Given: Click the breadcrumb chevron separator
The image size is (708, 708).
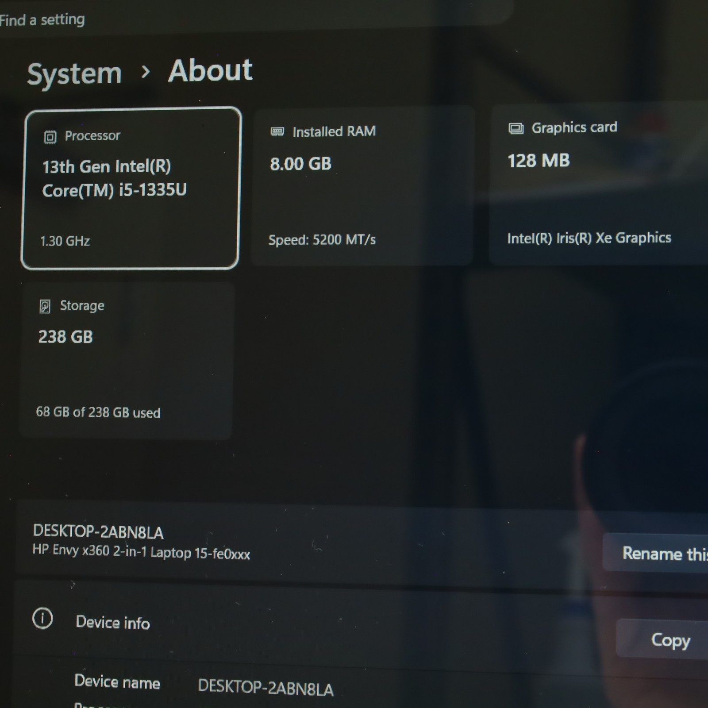Looking at the screenshot, I should click(145, 72).
